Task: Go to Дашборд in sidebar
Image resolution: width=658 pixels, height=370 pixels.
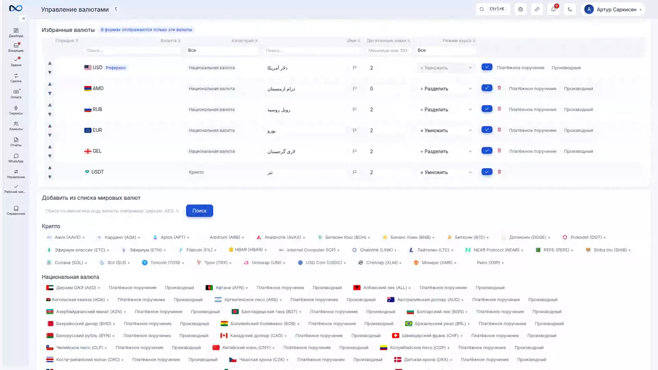Action: [16, 32]
